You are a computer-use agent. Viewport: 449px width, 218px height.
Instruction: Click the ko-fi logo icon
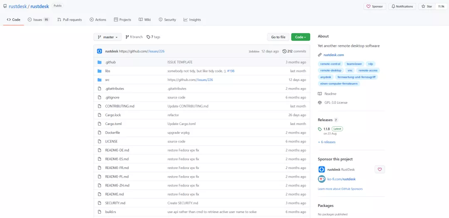[x=322, y=179]
